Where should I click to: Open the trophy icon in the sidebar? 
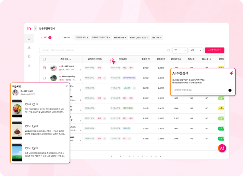pyautogui.click(x=29, y=57)
